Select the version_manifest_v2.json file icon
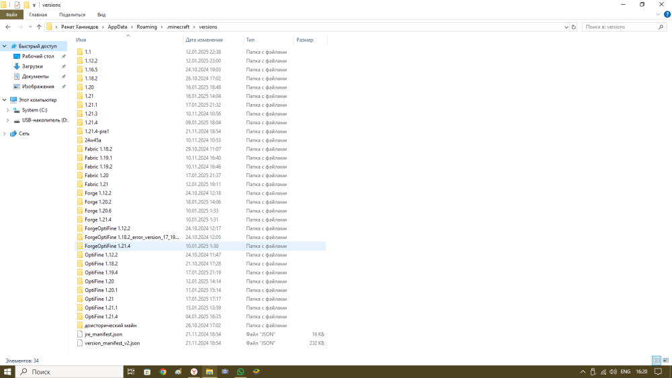 click(80, 343)
